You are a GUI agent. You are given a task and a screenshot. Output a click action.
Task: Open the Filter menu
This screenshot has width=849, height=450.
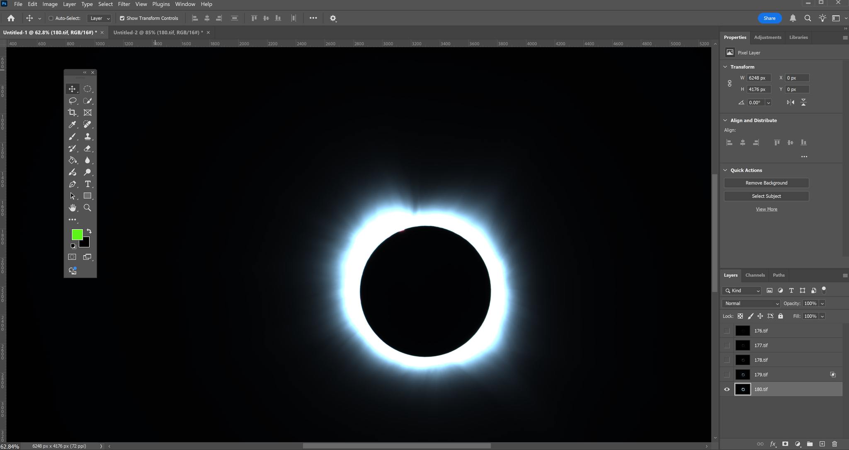124,4
